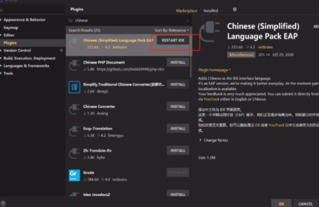Select the Idea Javadocs2 plugin name
The image size is (319, 207).
[97, 194]
